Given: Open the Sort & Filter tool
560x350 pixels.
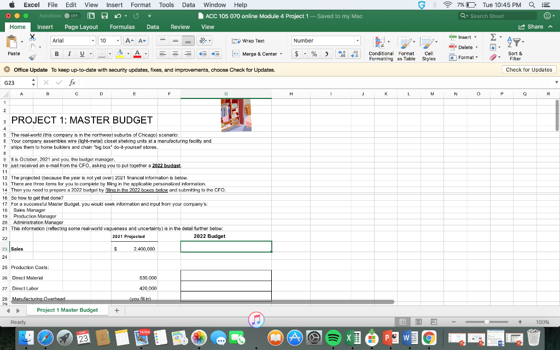Looking at the screenshot, I should pyautogui.click(x=515, y=48).
